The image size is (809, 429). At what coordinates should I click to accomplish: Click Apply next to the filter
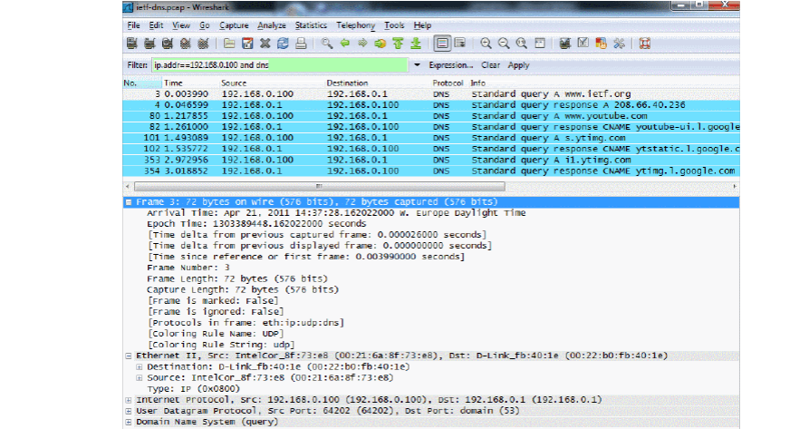pyautogui.click(x=518, y=65)
